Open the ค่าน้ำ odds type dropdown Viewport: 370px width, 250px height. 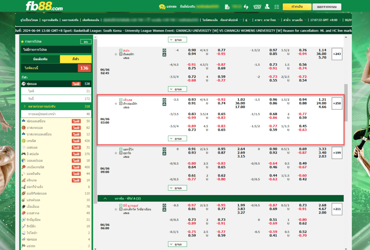coord(295,20)
